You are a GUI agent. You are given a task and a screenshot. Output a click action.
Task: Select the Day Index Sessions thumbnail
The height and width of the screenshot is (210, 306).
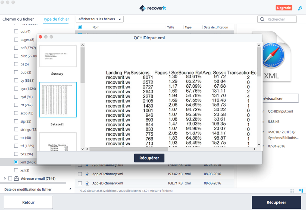pyautogui.click(x=58, y=142)
